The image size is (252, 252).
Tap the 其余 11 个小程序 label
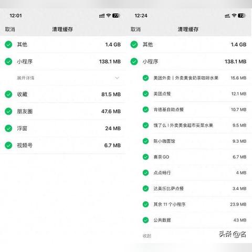click(x=170, y=204)
